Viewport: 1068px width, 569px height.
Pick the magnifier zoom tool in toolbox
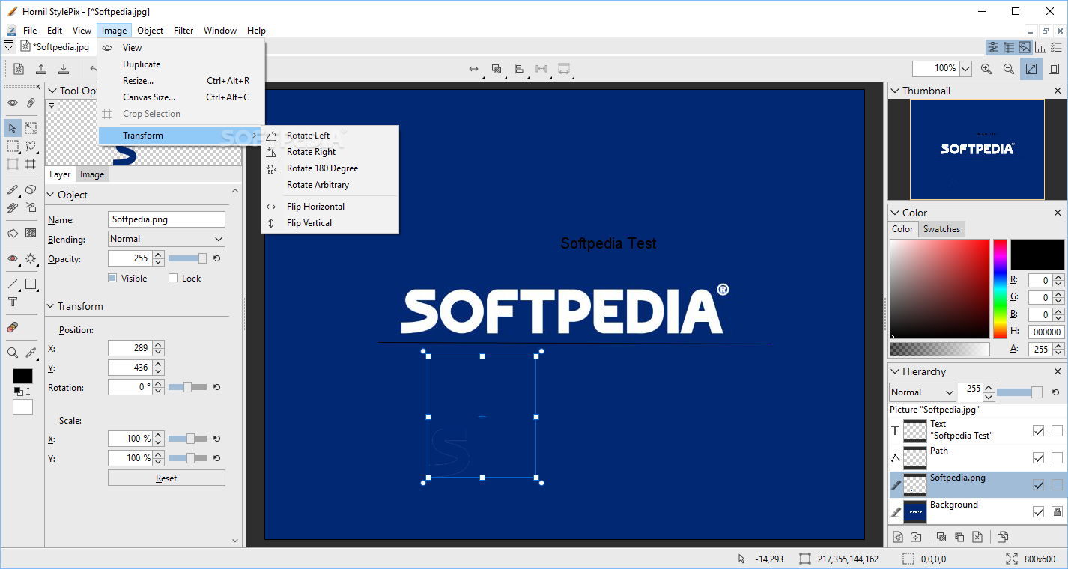[x=13, y=353]
